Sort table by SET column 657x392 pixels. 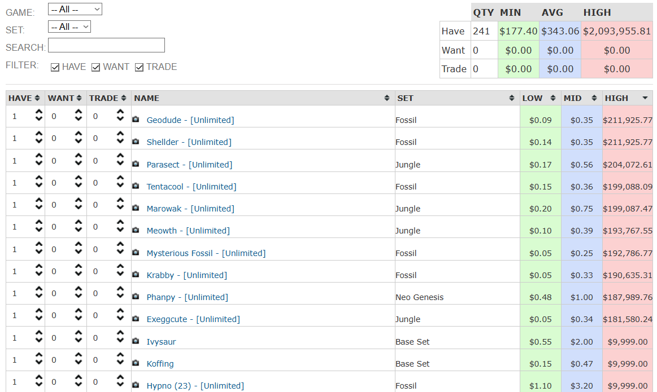[x=456, y=98]
